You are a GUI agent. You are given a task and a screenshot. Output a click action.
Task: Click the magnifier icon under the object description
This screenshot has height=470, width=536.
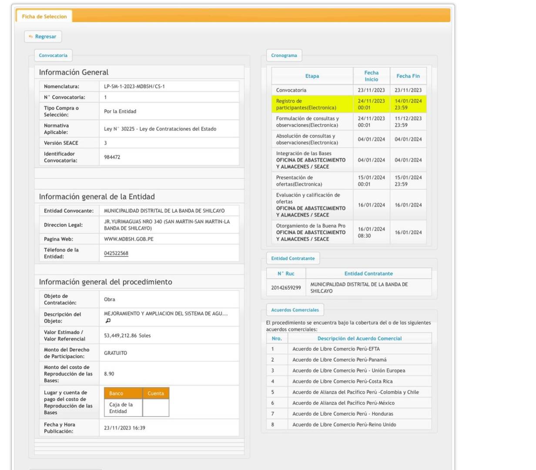coord(108,321)
